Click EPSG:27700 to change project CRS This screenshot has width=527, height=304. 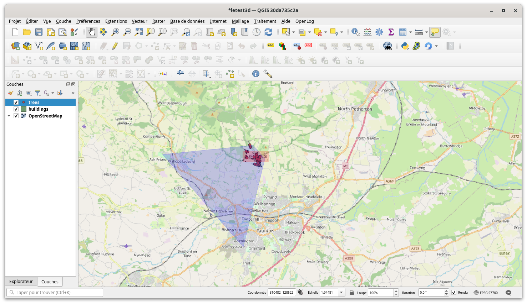[488, 292]
